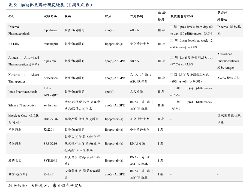Select the '作用机制' column header
The image size is (249, 189).
[x=136, y=16]
